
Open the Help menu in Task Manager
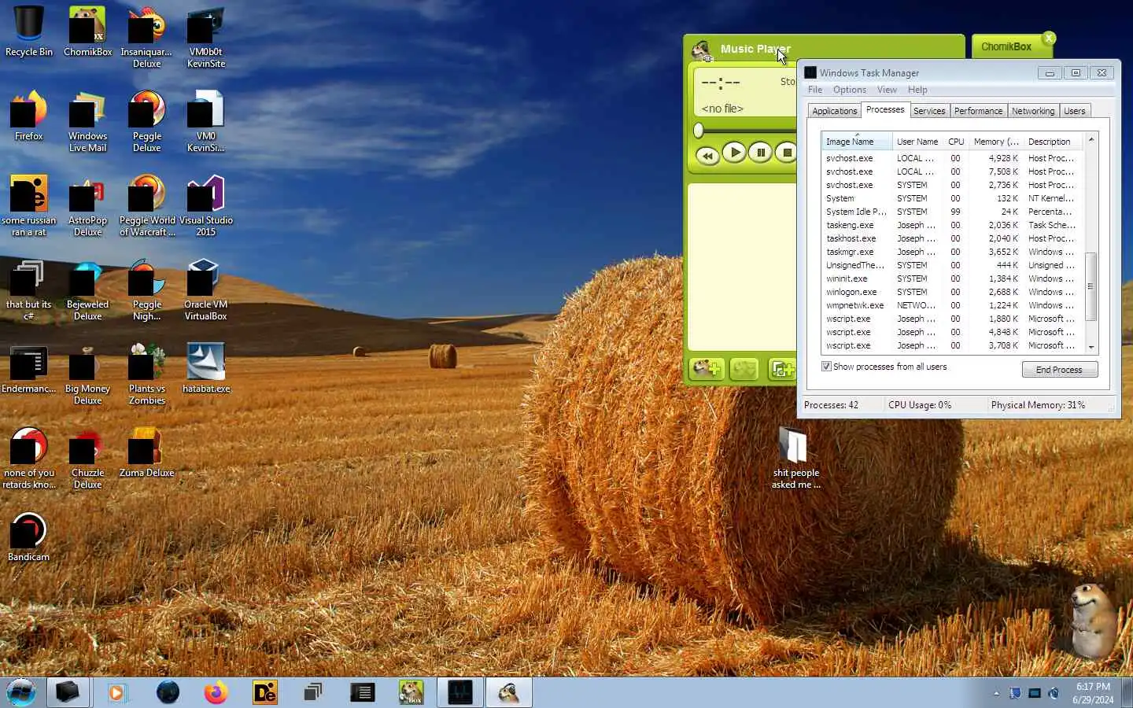(917, 90)
